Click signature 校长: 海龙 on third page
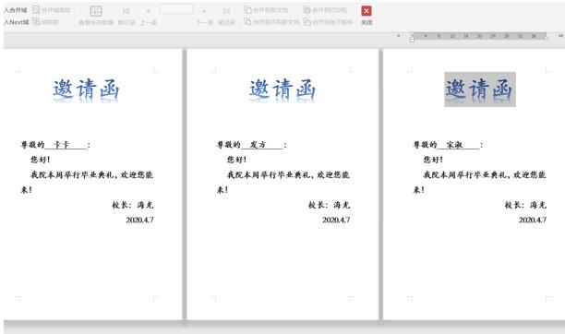Image resolution: width=565 pixels, height=334 pixels. coord(525,205)
